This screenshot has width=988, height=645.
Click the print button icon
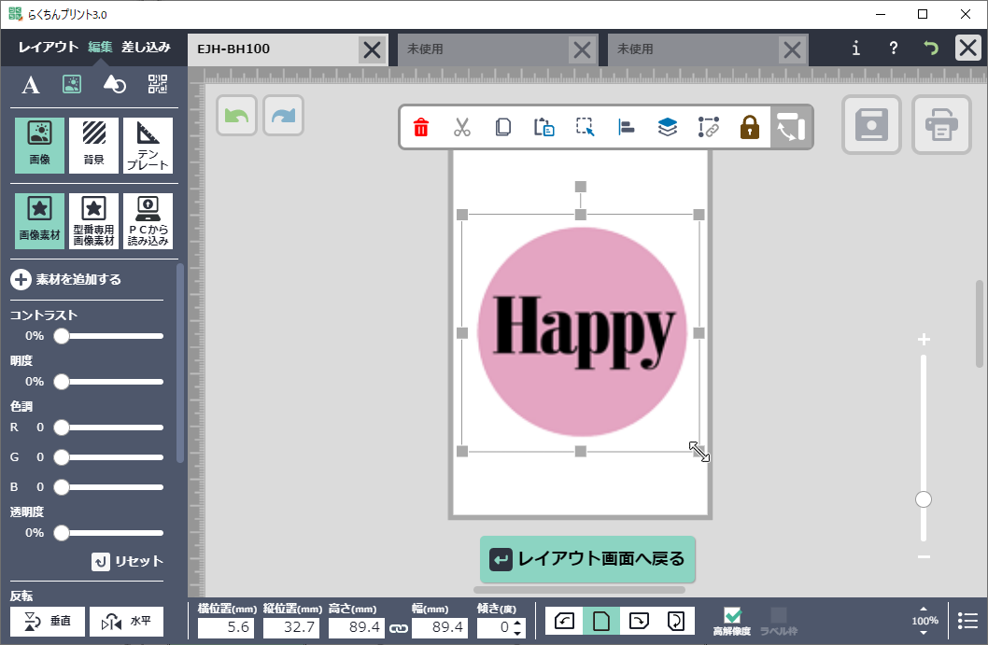(x=941, y=125)
